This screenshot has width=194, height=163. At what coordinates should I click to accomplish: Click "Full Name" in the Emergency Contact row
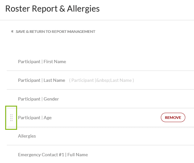77,155
